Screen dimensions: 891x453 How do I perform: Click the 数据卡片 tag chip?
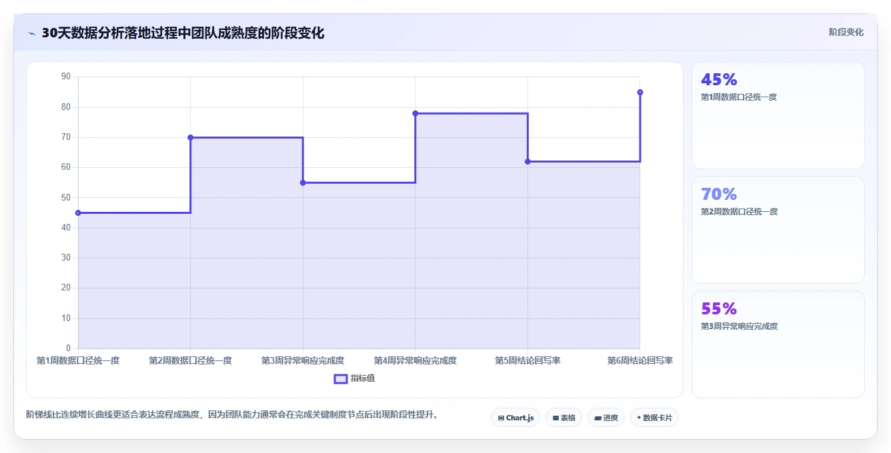click(x=654, y=418)
